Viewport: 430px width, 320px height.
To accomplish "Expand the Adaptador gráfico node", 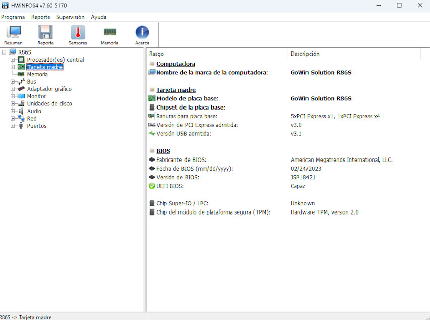I will point(12,89).
